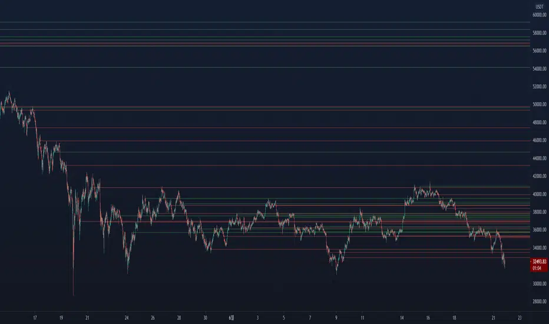
Task: Select date 17 on the time axis
Action: (x=35, y=318)
